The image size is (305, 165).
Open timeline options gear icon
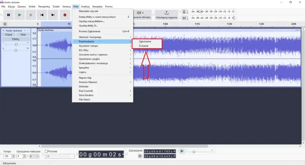pyautogui.click(x=5, y=24)
